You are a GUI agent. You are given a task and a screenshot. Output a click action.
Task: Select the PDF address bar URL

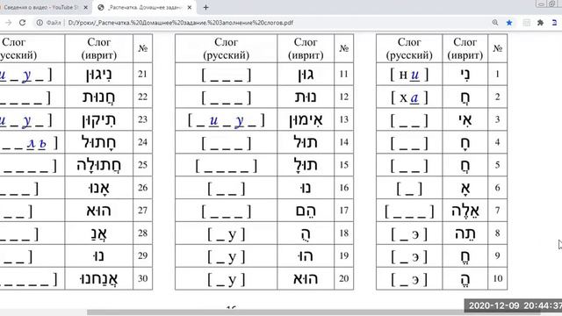tap(181, 23)
